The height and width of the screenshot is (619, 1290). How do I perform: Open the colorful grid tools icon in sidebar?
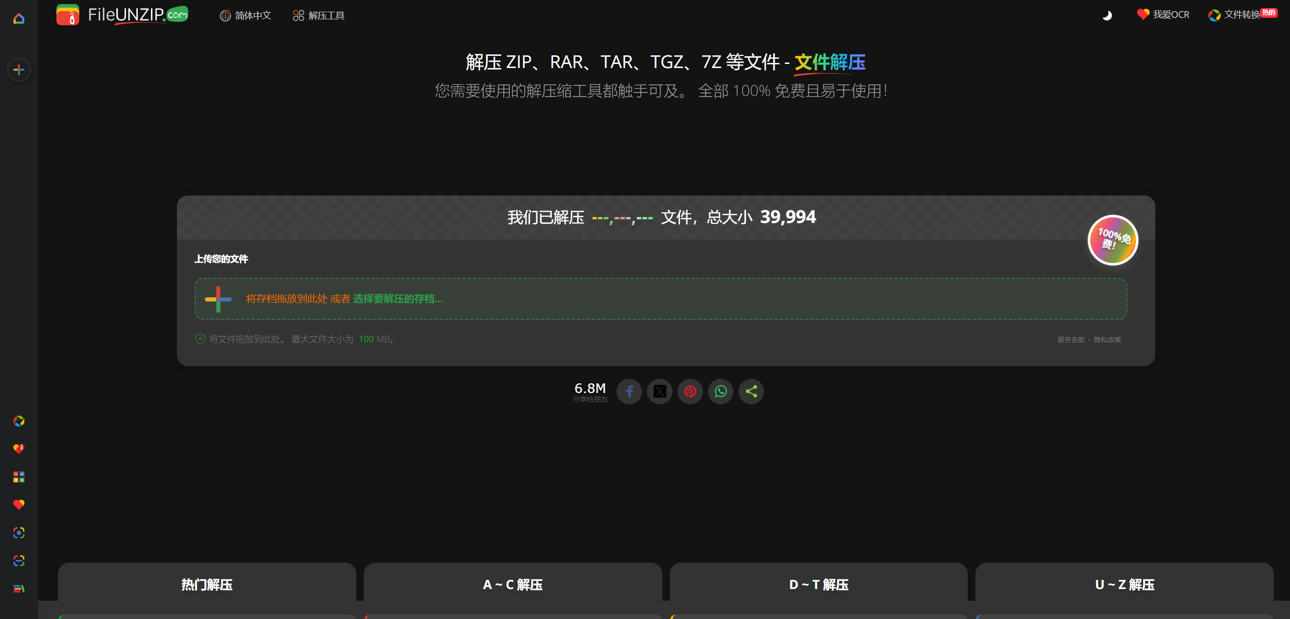(19, 477)
